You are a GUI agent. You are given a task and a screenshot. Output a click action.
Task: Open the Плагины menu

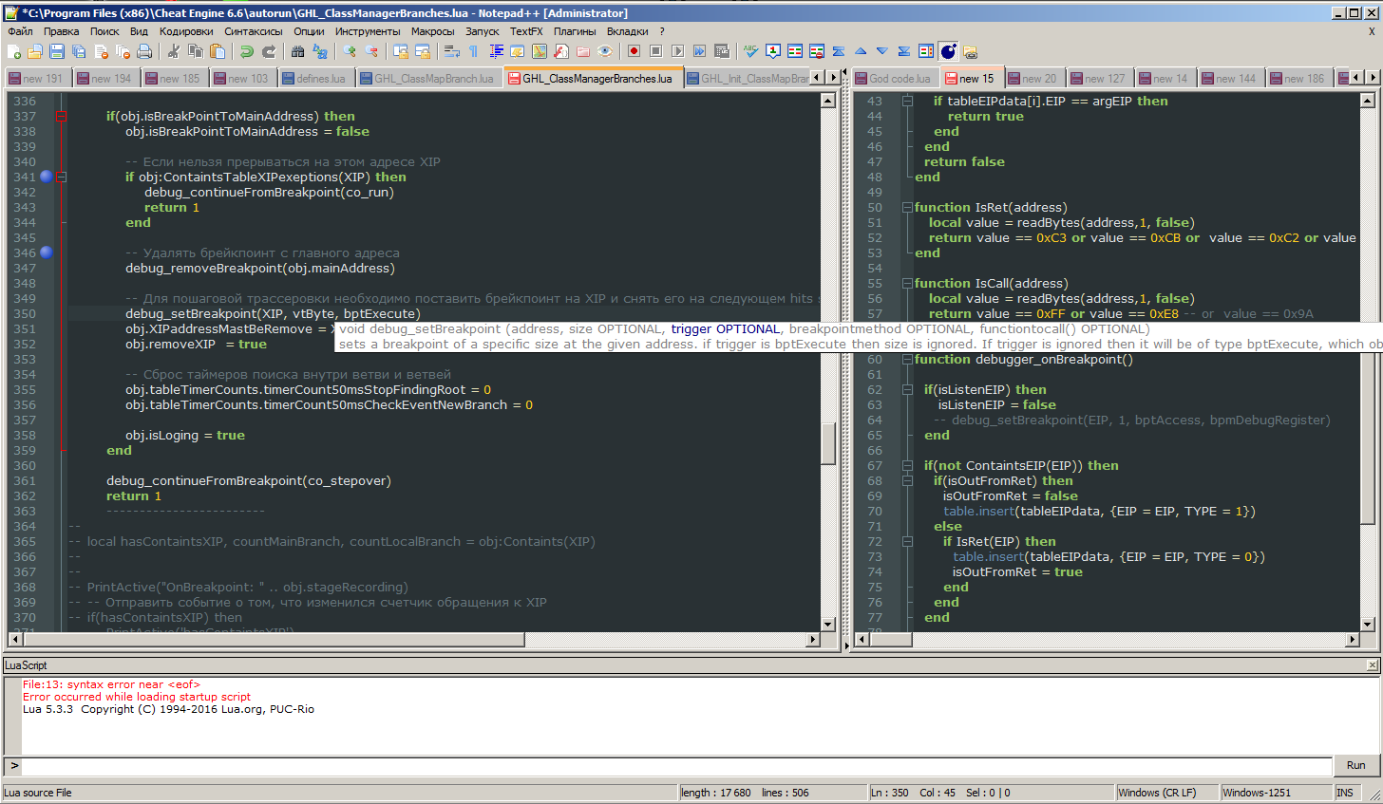[x=575, y=31]
